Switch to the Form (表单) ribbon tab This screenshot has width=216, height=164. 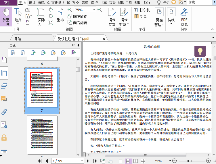(85, 3)
